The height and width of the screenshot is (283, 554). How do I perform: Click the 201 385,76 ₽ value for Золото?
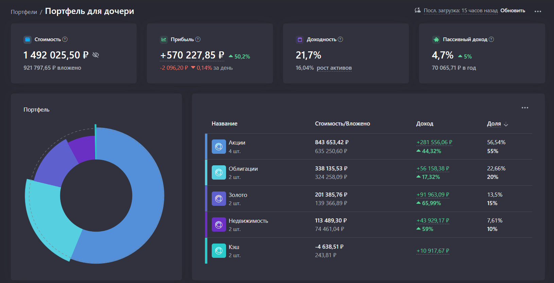(331, 195)
